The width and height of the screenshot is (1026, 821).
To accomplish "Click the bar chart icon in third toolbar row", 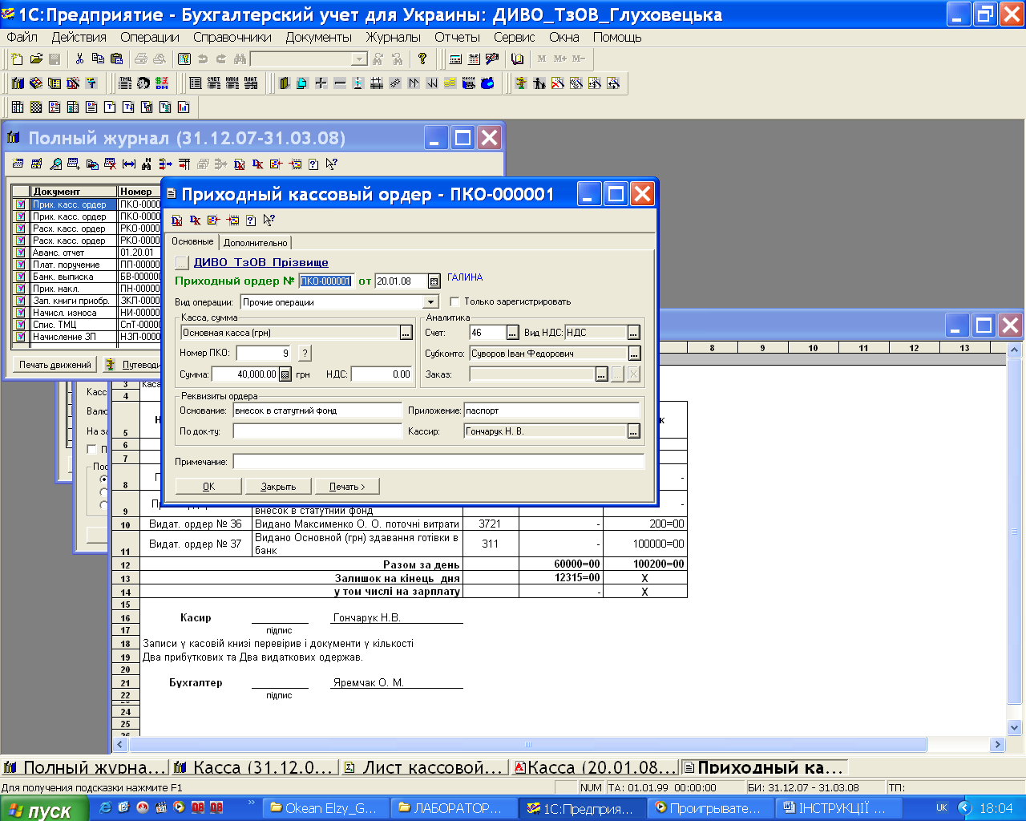I will 184,107.
